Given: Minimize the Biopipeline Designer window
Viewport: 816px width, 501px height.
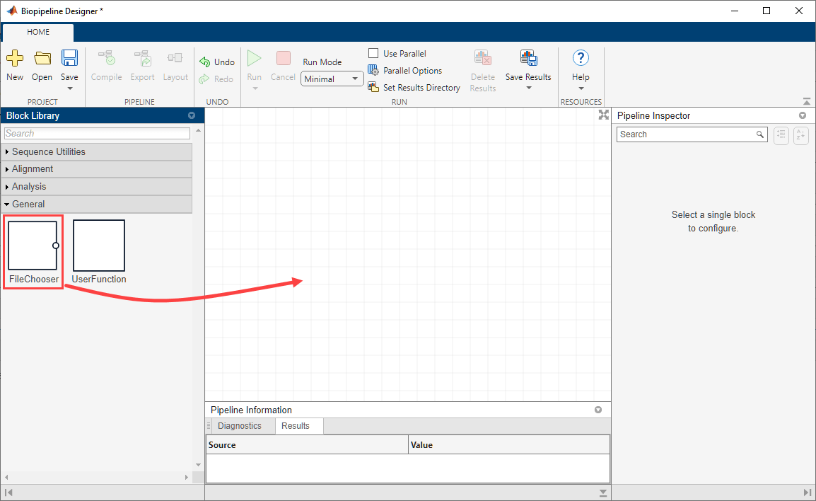Looking at the screenshot, I should 735,11.
